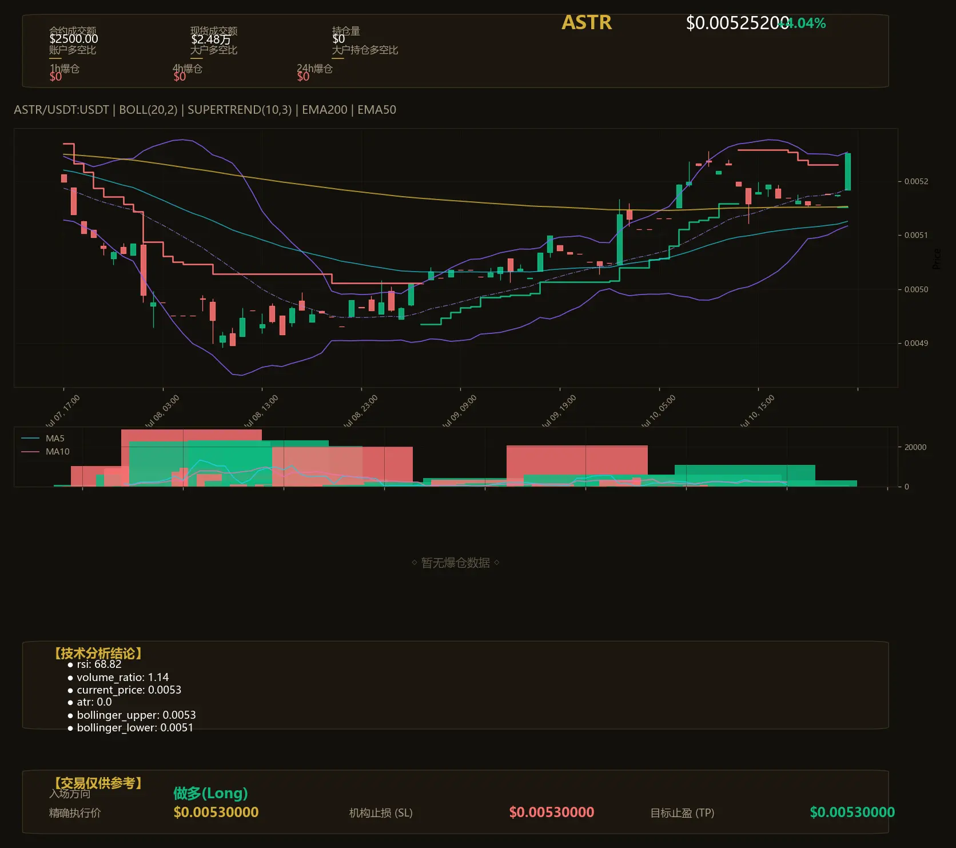
Task: Click the 0.0051 price axis label
Action: [x=916, y=235]
